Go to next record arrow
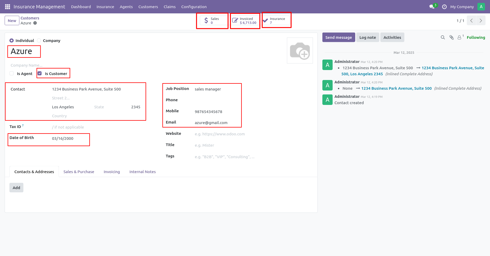490x256 pixels. click(x=481, y=20)
